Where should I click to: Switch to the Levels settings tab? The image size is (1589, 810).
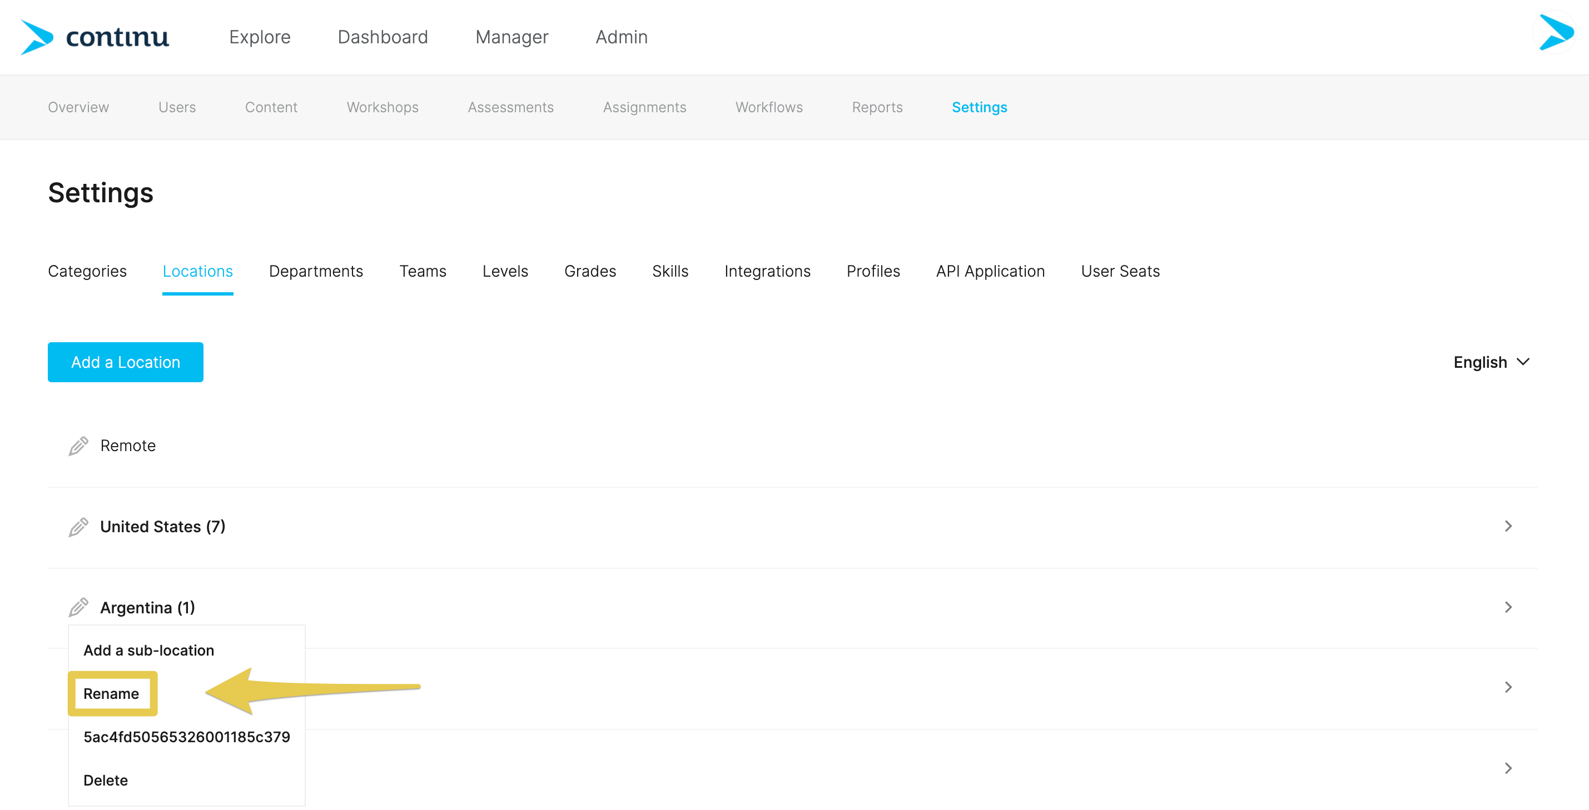(x=505, y=272)
